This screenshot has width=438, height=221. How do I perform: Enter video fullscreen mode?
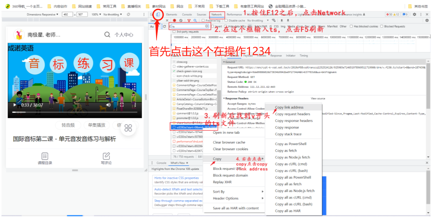click(122, 105)
